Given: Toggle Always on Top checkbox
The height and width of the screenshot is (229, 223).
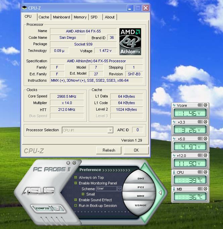Looking at the screenshot, I should (x=76, y=177).
